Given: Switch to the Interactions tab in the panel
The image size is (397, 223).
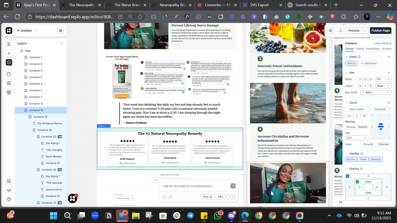Looking at the screenshot, I should tap(372, 48).
